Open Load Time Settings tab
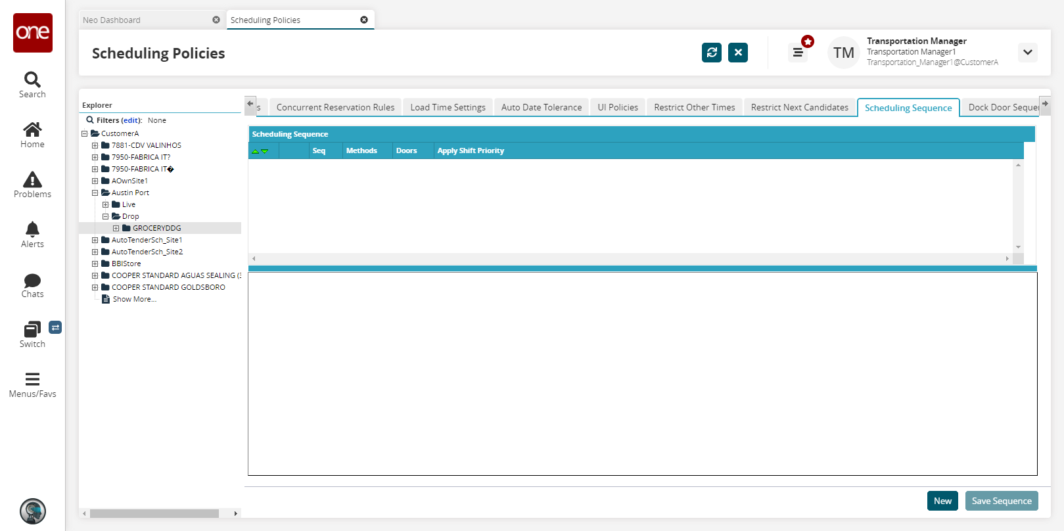 pyautogui.click(x=448, y=107)
